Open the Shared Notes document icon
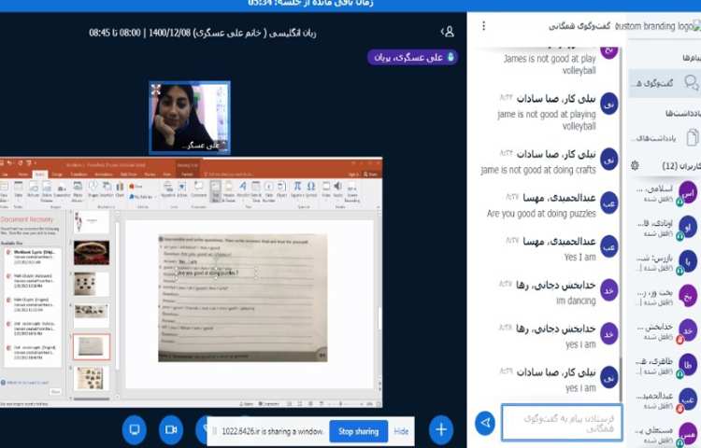The image size is (701, 448). [x=693, y=137]
